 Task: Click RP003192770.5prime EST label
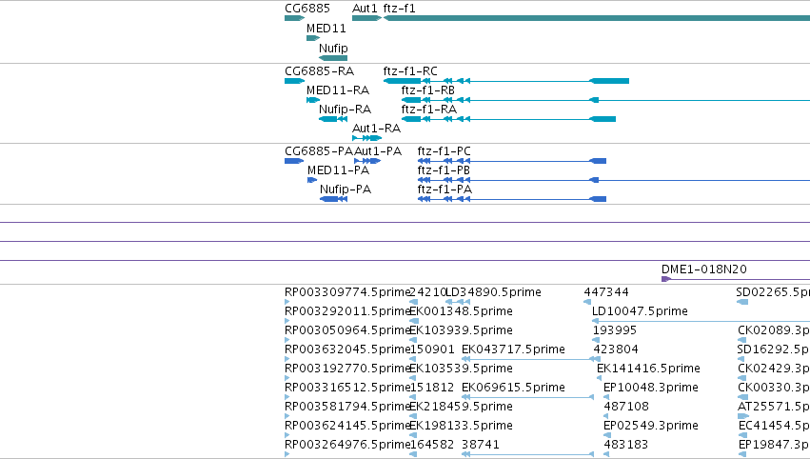pyautogui.click(x=347, y=369)
